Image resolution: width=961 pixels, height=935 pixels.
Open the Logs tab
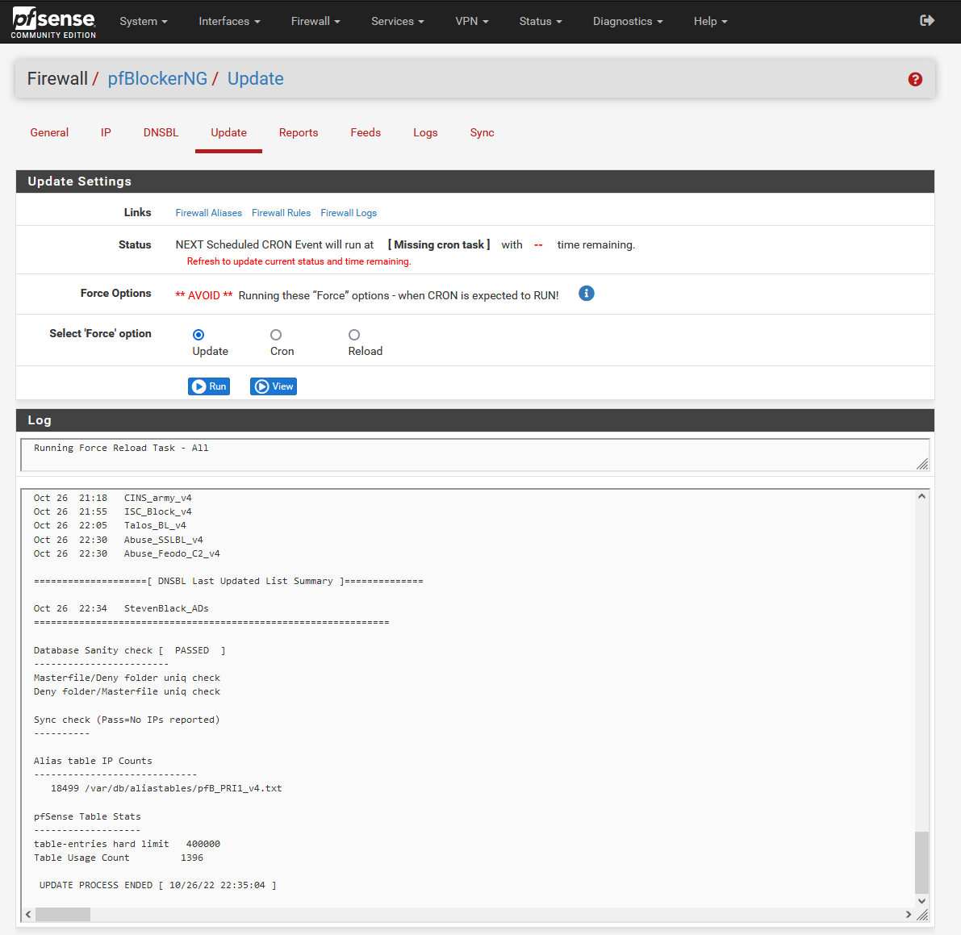(425, 133)
